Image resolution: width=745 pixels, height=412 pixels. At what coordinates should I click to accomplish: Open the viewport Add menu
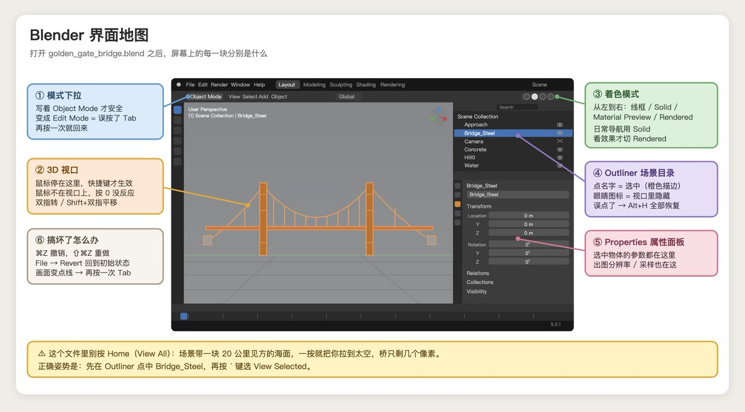pos(263,97)
